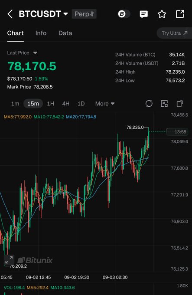
Task: Click the MA5:77,992.0 indicator label
Action: point(18,117)
